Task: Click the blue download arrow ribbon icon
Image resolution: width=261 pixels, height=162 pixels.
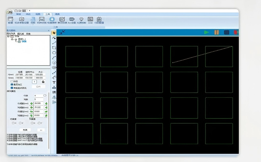Action: (52, 19)
